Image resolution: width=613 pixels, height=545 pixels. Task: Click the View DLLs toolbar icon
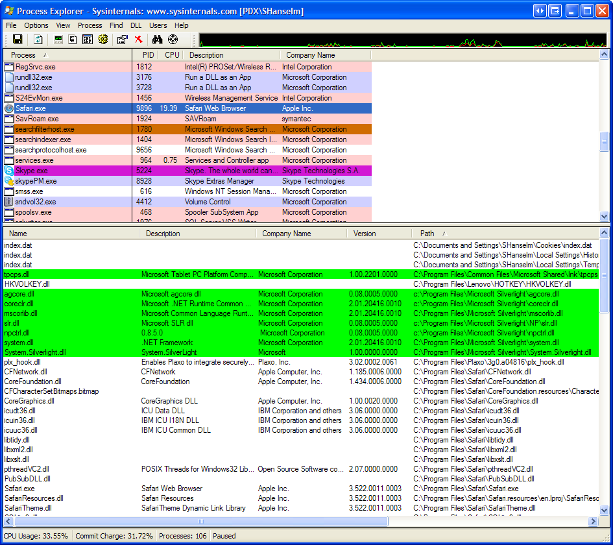pyautogui.click(x=88, y=40)
